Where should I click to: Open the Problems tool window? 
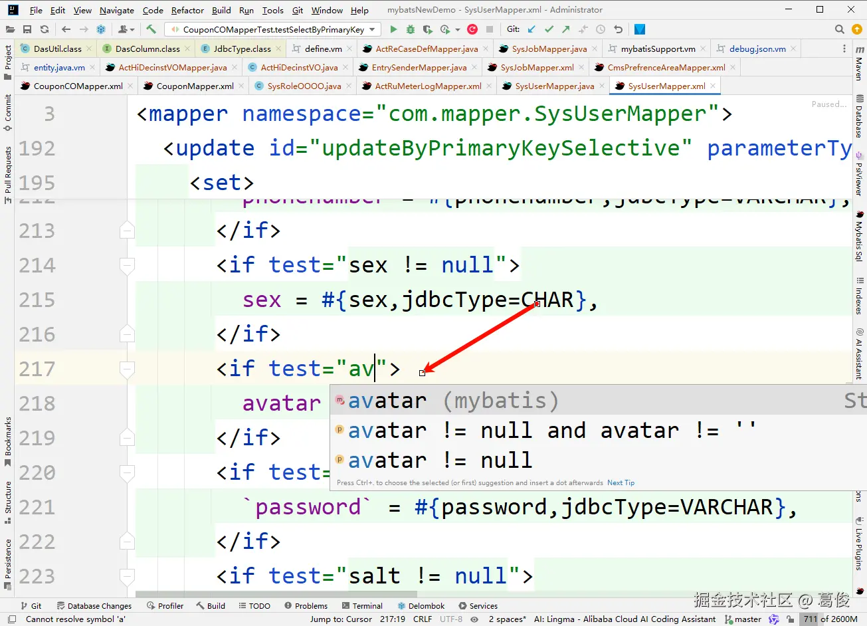click(306, 605)
